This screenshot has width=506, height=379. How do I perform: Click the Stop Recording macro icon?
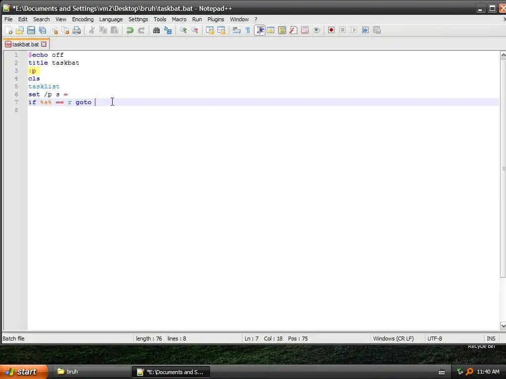pos(343,30)
